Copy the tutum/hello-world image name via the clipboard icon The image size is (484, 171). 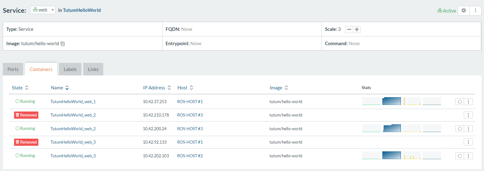pos(62,44)
